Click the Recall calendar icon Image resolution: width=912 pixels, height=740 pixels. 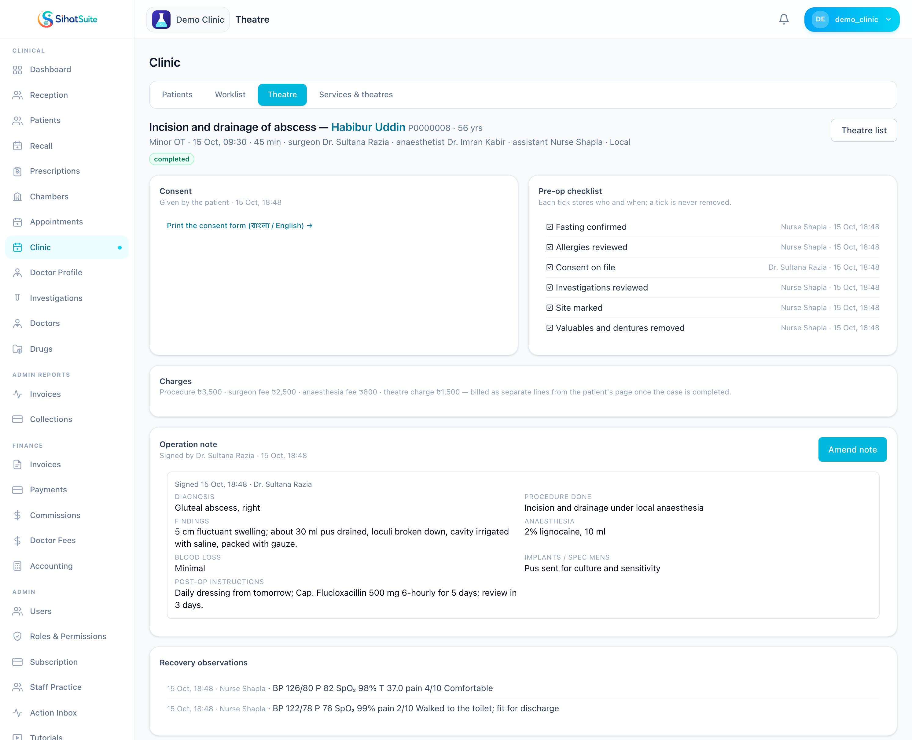coord(17,146)
